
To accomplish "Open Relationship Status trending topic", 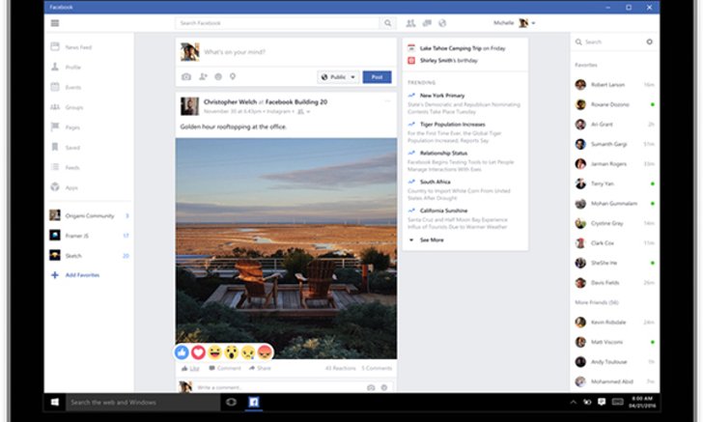I will (443, 153).
